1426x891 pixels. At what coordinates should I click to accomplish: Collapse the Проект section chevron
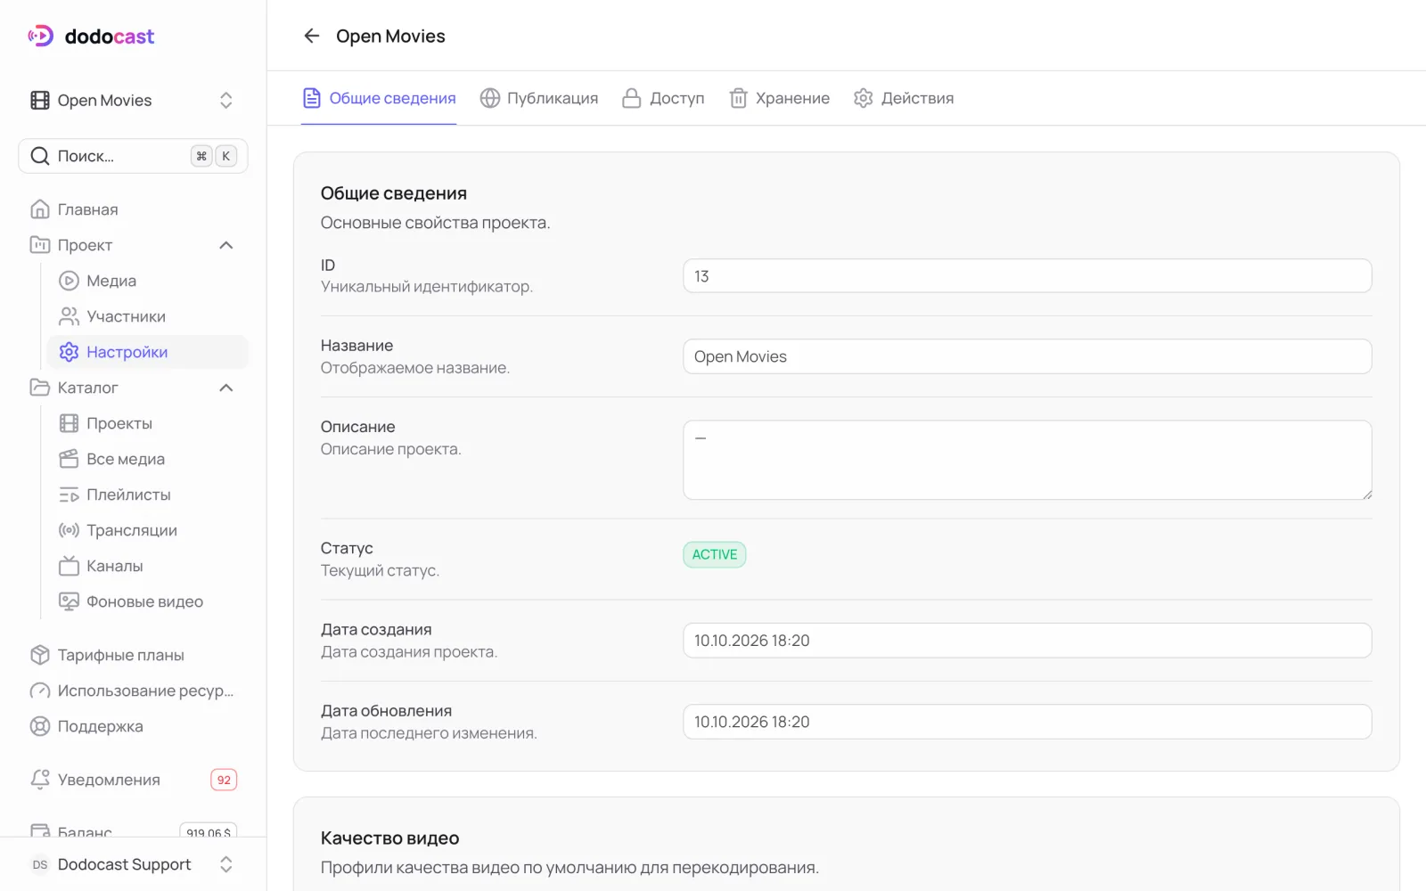pos(226,245)
